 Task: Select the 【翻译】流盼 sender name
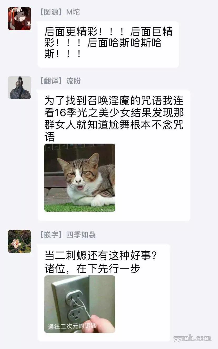(60, 81)
